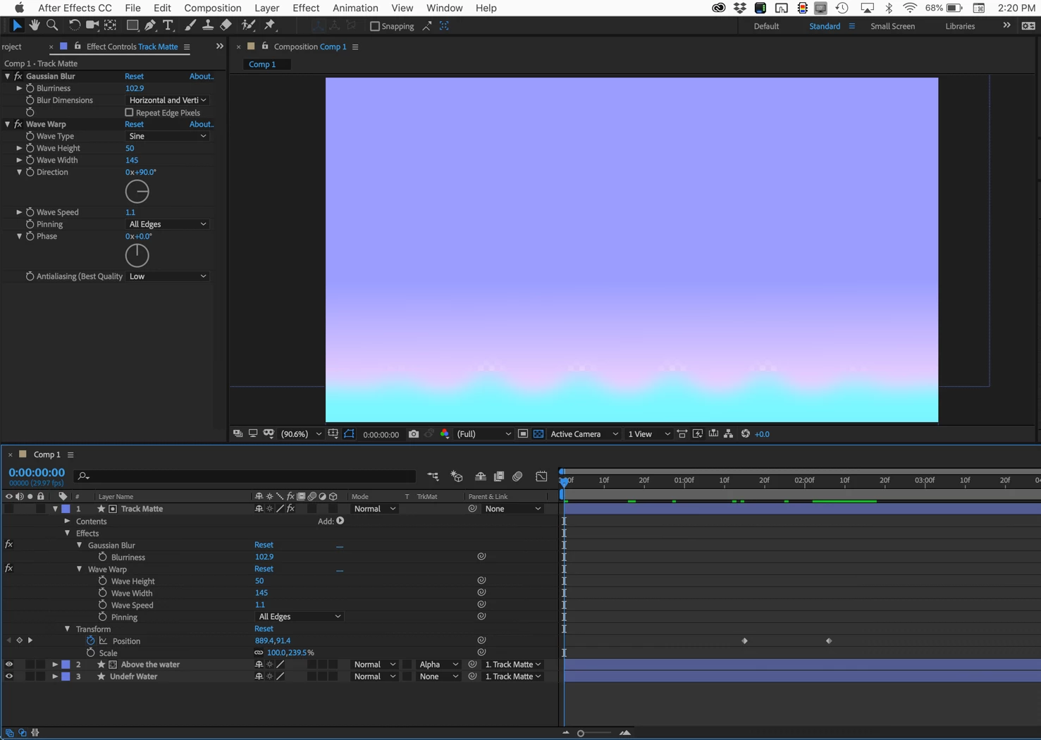Toggle Position stopwatch in timeline

pos(91,641)
